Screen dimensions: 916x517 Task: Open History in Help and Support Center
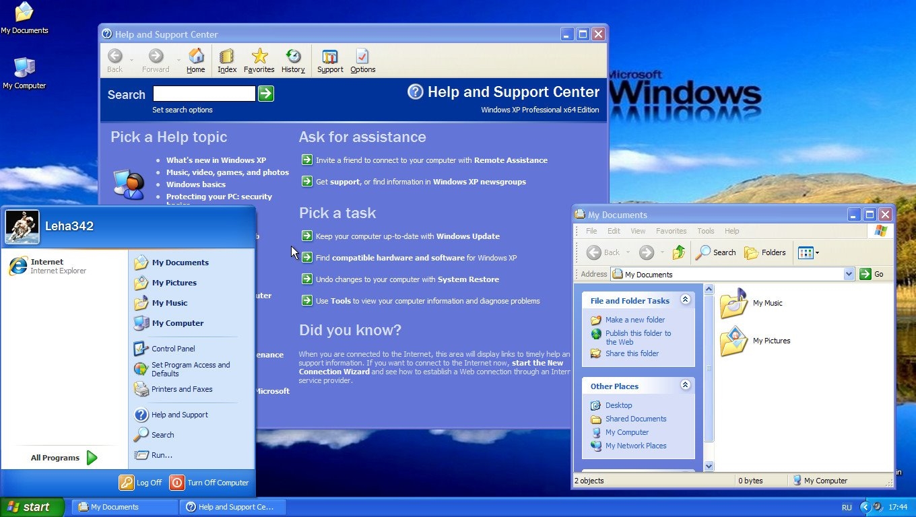(x=293, y=57)
